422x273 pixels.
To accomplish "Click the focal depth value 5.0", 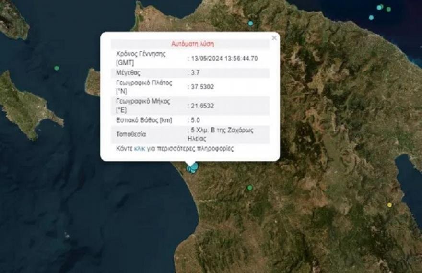I will [x=195, y=120].
